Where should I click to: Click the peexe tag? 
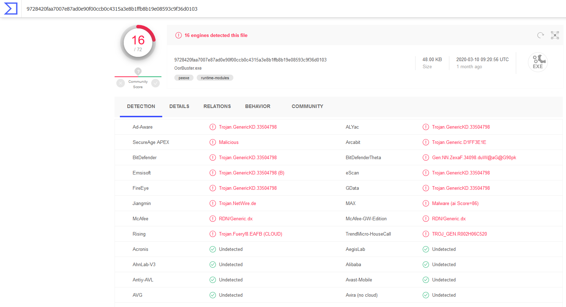[x=184, y=78]
